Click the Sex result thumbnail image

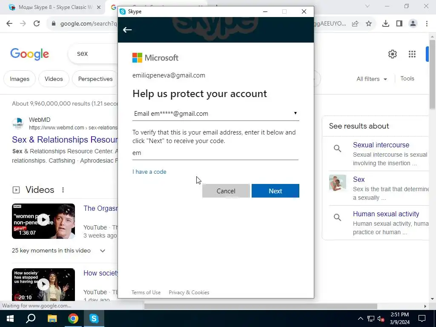(x=338, y=183)
